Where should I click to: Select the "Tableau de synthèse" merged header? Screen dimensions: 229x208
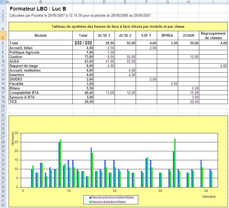coord(118,27)
